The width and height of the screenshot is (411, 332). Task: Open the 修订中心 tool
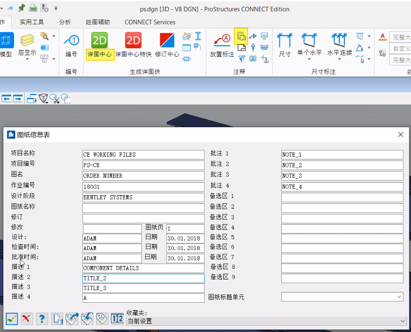coord(167,41)
